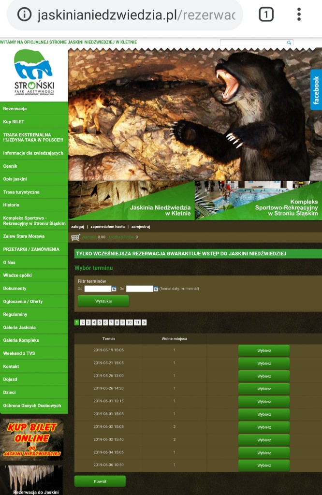Open Weekend z TVS menu item
Screen dimensions: 322x495
pyautogui.click(x=34, y=353)
